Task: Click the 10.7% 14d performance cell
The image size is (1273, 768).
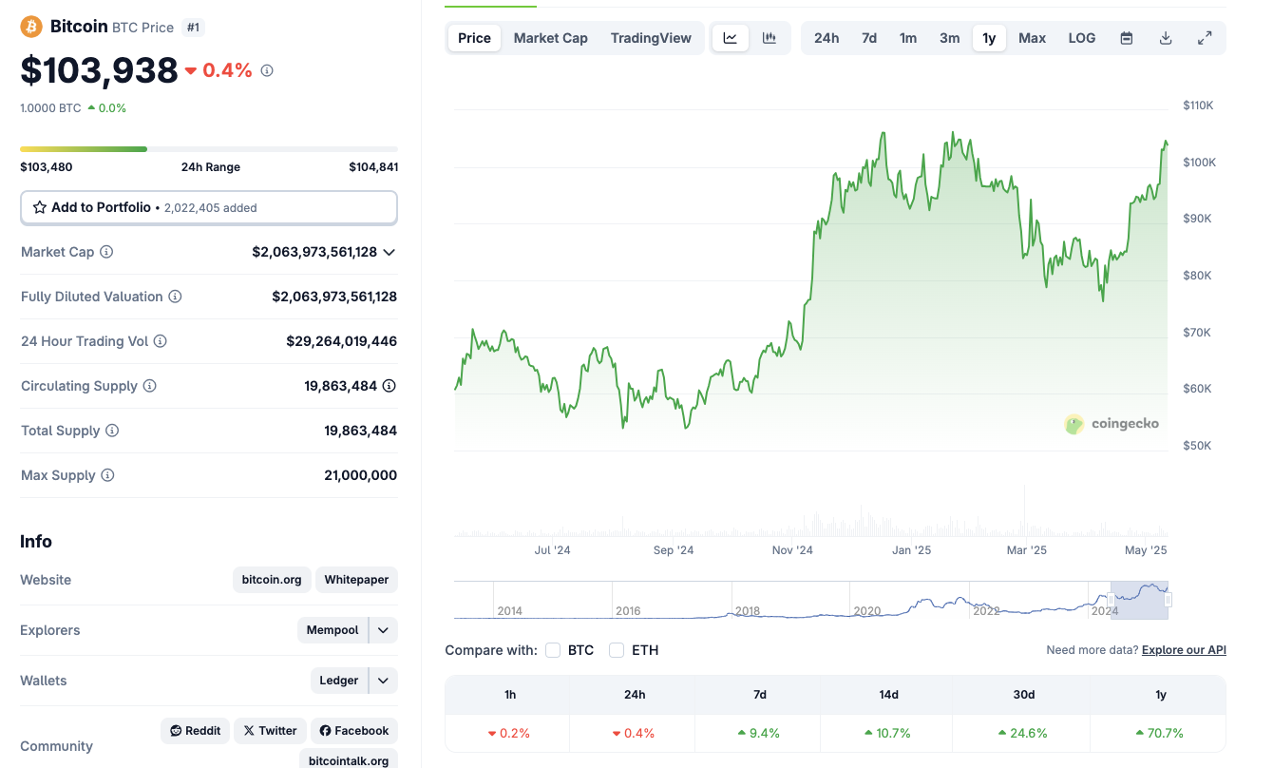Action: (888, 733)
